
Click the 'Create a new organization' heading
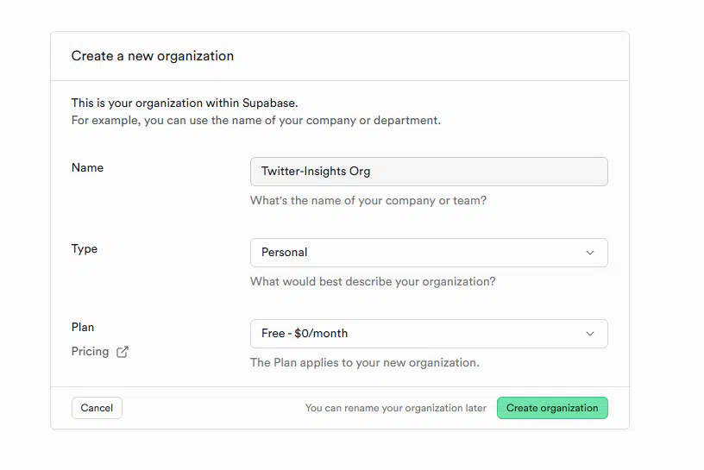tap(153, 56)
